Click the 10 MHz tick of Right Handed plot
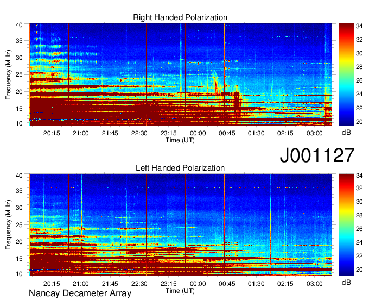 pos(19,123)
